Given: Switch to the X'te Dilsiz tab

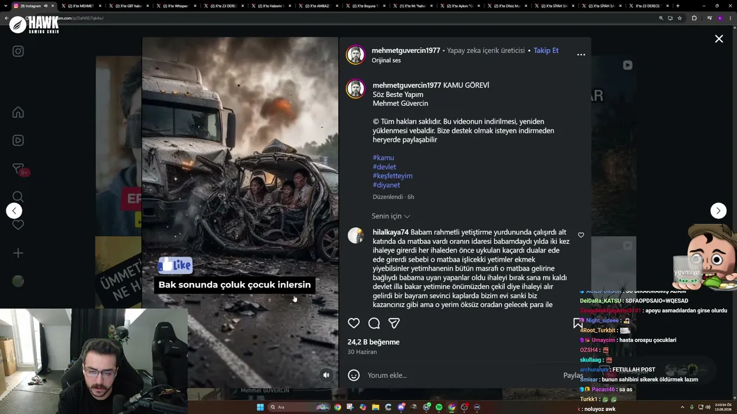Looking at the screenshot, I should click(508, 6).
